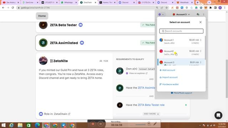Open the ZETA Beta Tester role link

coord(151,105)
